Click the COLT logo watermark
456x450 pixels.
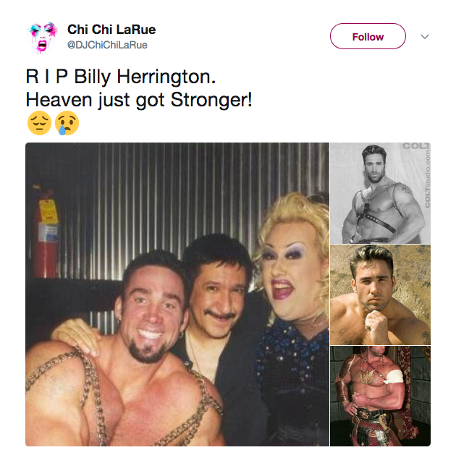coord(416,146)
